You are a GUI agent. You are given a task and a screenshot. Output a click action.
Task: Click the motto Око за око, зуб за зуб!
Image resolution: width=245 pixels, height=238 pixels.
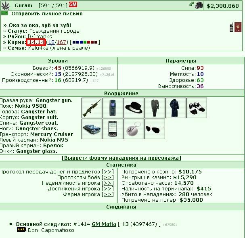40,25
